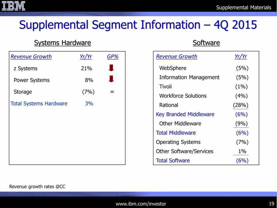The height and width of the screenshot is (208, 277).
Task: Click the Workforce Solutions (4%) value
Action: click(242, 96)
